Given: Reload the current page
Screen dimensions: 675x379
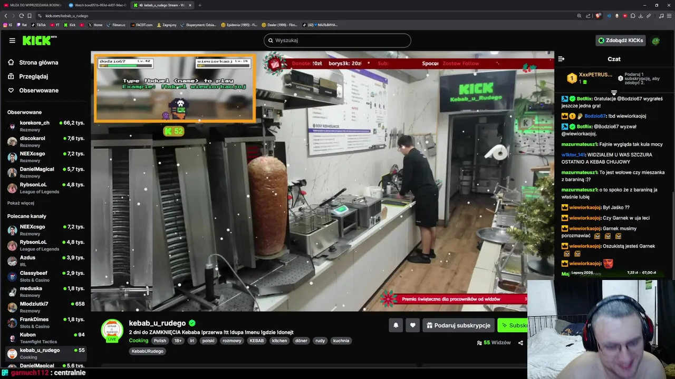Looking at the screenshot, I should (21, 16).
